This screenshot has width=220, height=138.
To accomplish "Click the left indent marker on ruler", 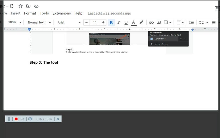I will point(29,30).
